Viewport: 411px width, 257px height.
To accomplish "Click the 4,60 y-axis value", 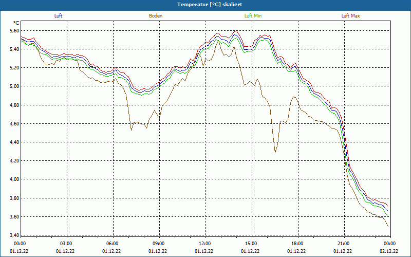I will tap(15, 123).
